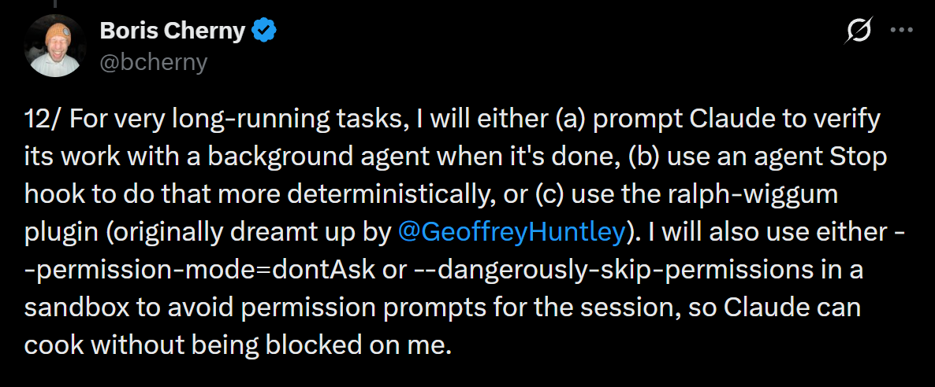Click the display name Boris Cherny
The height and width of the screenshot is (387, 935).
(x=173, y=31)
